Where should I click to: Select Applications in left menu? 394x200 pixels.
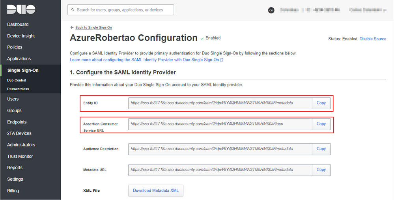tap(19, 59)
